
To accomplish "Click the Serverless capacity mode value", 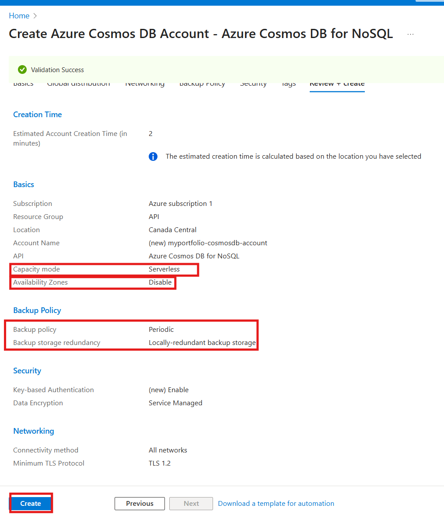I will pos(164,269).
